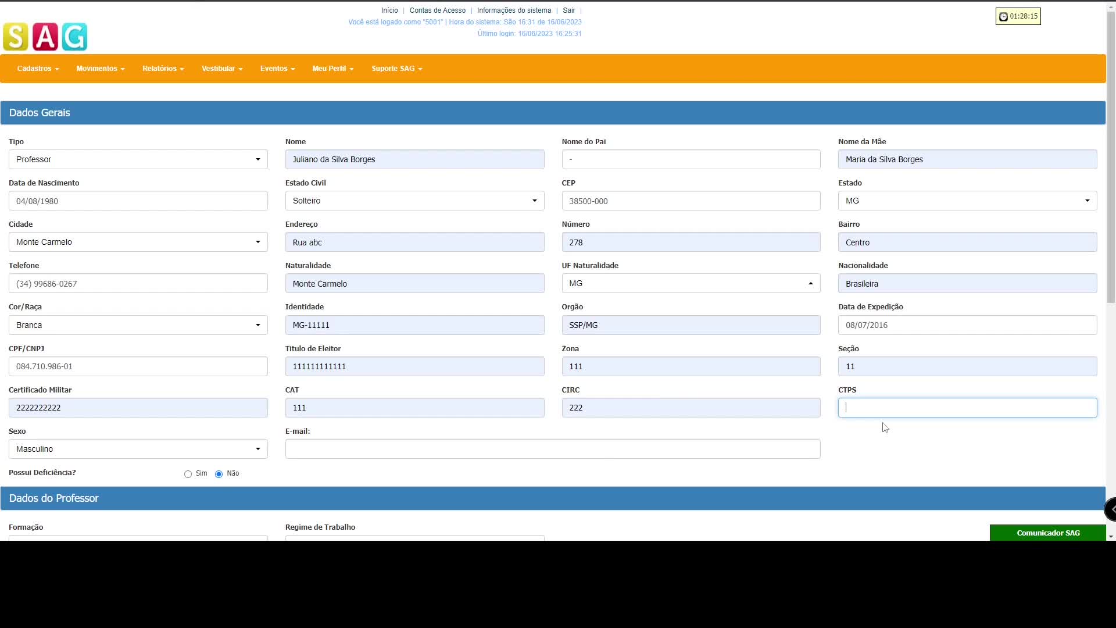Click the Número field showing 278
The height and width of the screenshot is (628, 1116).
[691, 242]
